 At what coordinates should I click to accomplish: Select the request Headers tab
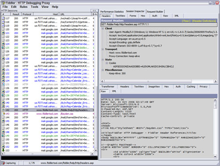coord(106,16)
